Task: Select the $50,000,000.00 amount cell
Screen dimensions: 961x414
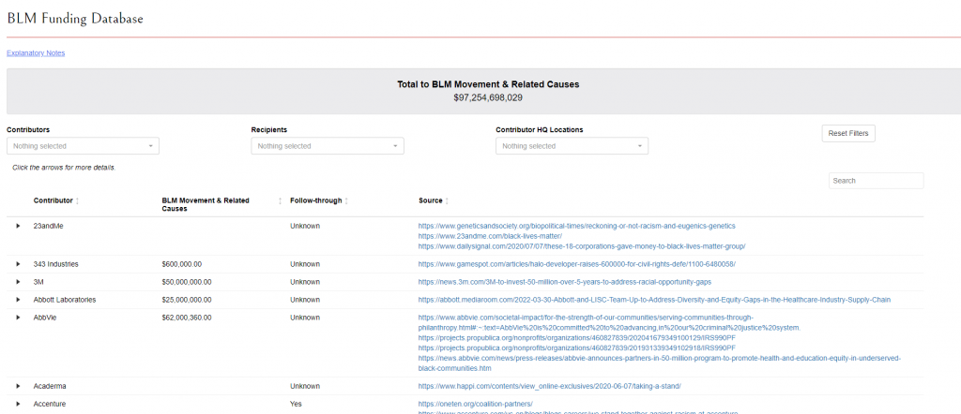Action: (187, 282)
